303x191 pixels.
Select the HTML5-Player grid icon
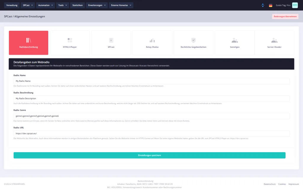[x=70, y=40]
